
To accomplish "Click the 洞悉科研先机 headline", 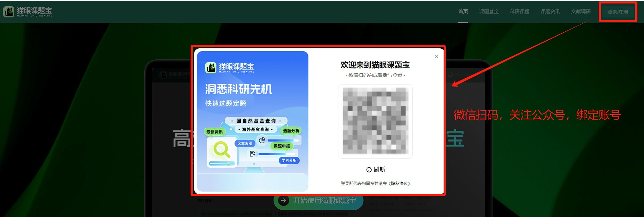I will [x=238, y=89].
